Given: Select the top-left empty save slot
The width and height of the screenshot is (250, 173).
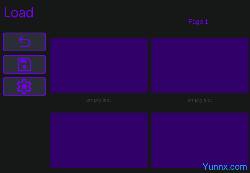Looking at the screenshot, I should pos(99,65).
